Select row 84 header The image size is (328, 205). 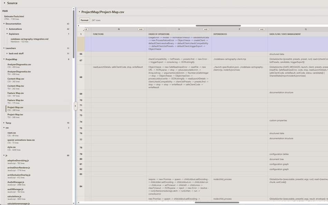click(x=81, y=186)
